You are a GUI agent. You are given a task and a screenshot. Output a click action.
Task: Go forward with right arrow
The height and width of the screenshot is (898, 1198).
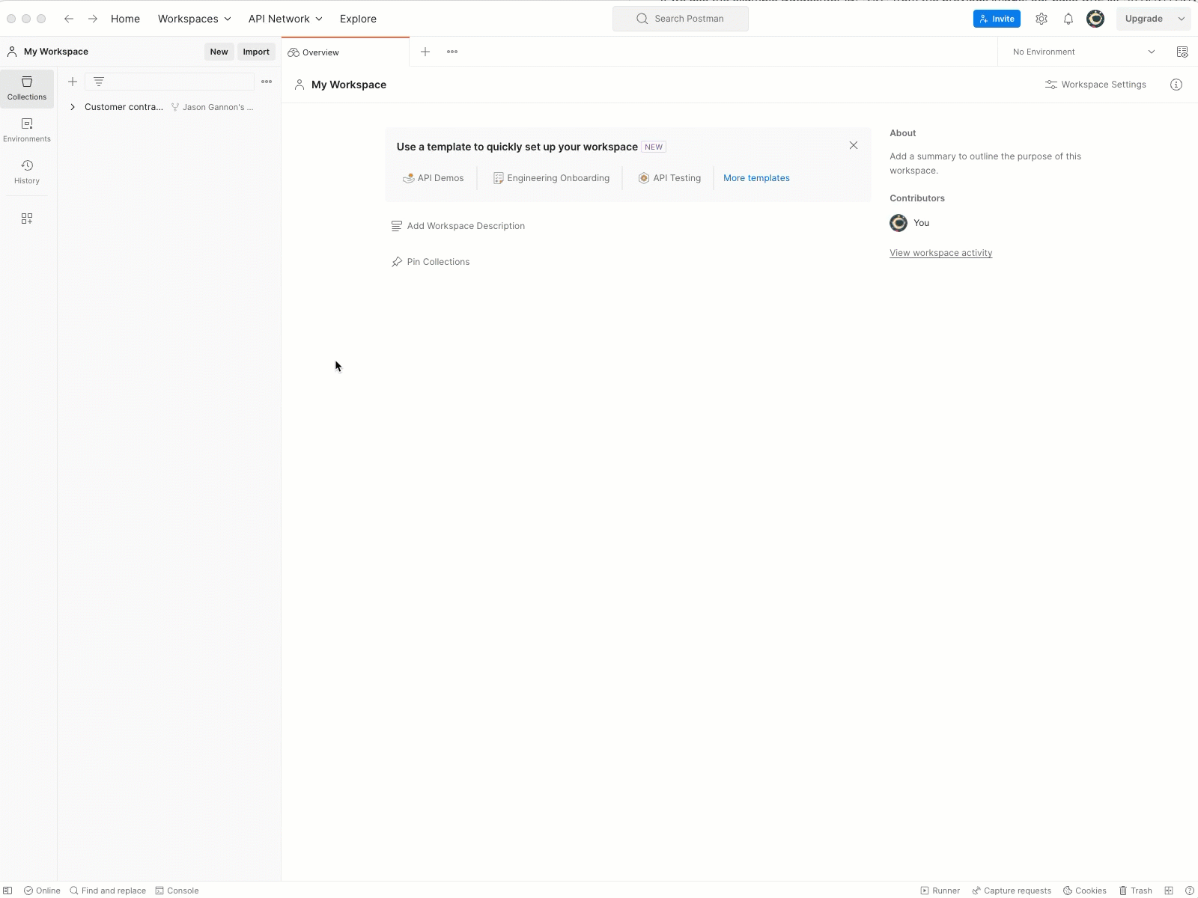coord(93,19)
